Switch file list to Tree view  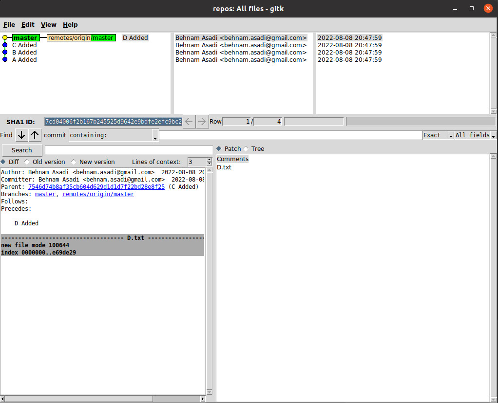(246, 149)
